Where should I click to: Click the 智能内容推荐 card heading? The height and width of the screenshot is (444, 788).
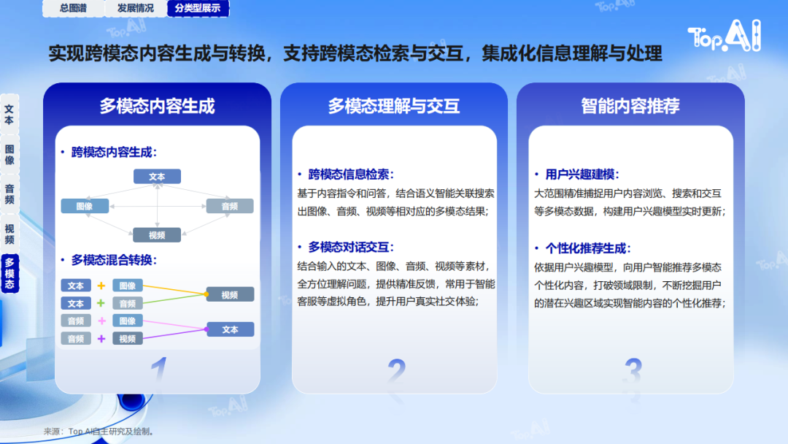630,106
